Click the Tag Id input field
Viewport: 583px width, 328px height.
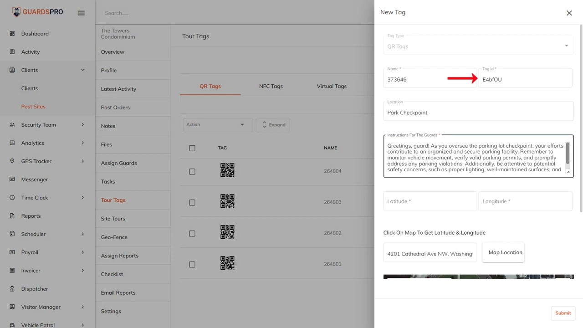(525, 78)
